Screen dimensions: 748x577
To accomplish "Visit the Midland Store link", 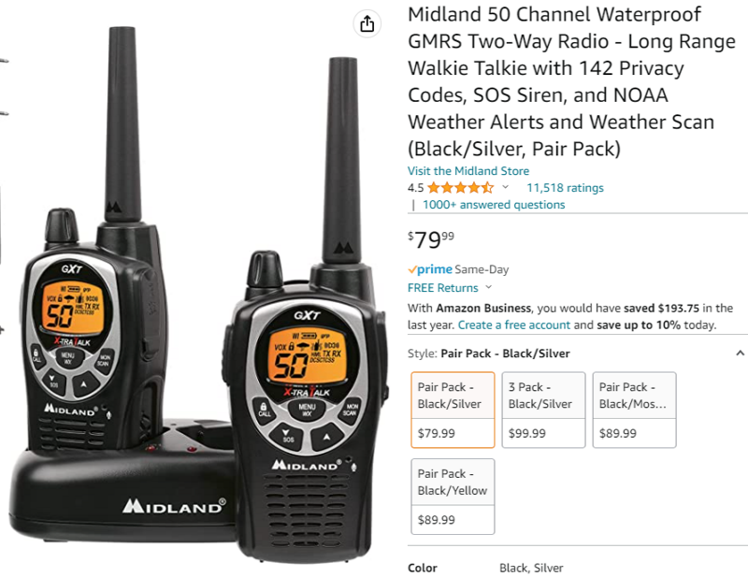I will click(468, 171).
